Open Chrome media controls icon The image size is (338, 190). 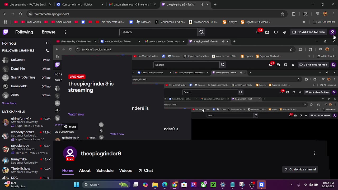click(317, 14)
